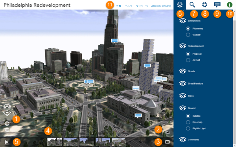
Task: Hide the Comments layer
Action: (x=183, y=140)
